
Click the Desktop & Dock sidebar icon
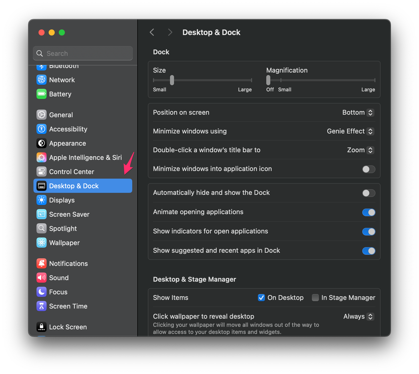tap(42, 186)
